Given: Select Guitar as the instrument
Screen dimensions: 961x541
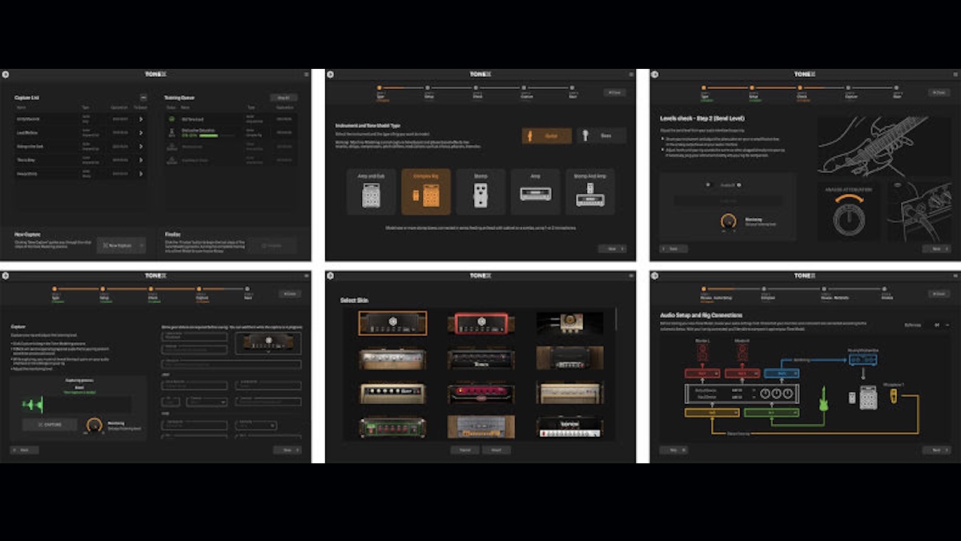Looking at the screenshot, I should 547,135.
